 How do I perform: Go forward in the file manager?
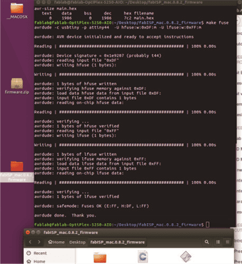click(39, 242)
